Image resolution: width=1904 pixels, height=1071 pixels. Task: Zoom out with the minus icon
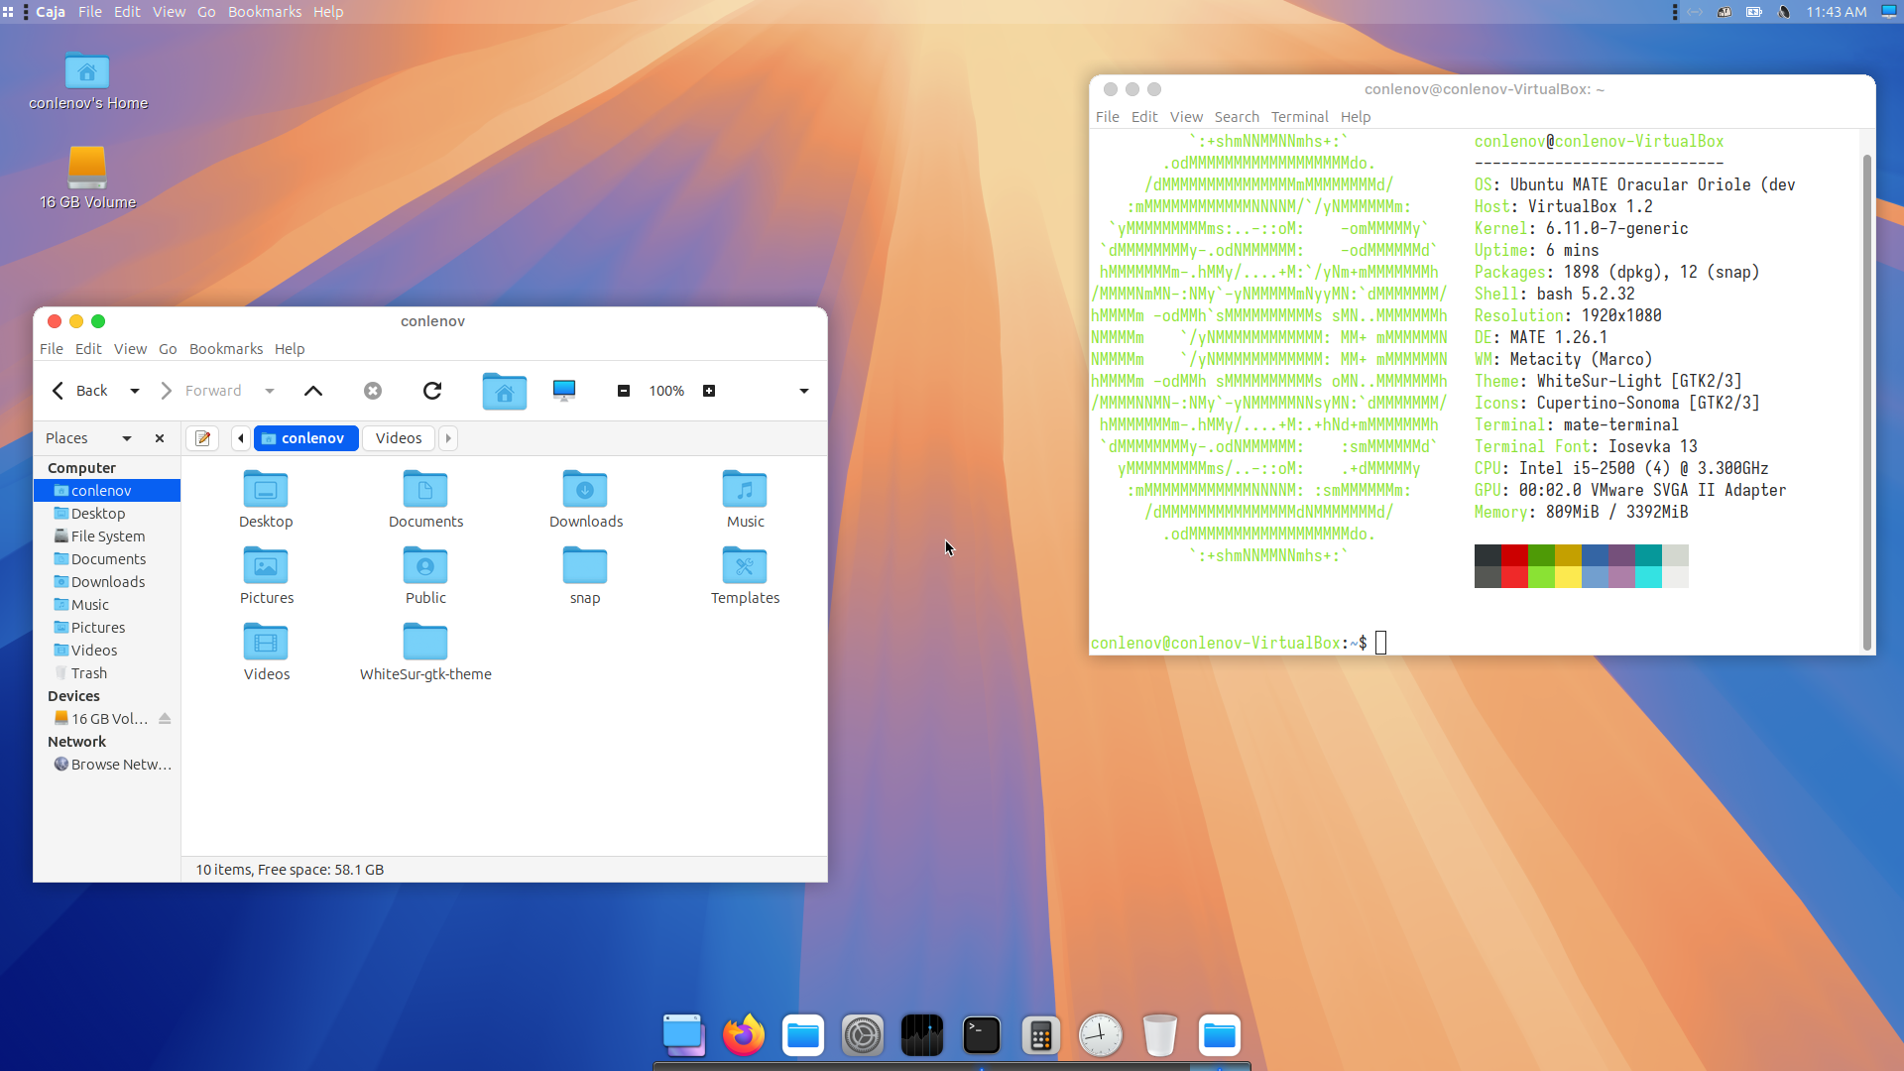[624, 391]
